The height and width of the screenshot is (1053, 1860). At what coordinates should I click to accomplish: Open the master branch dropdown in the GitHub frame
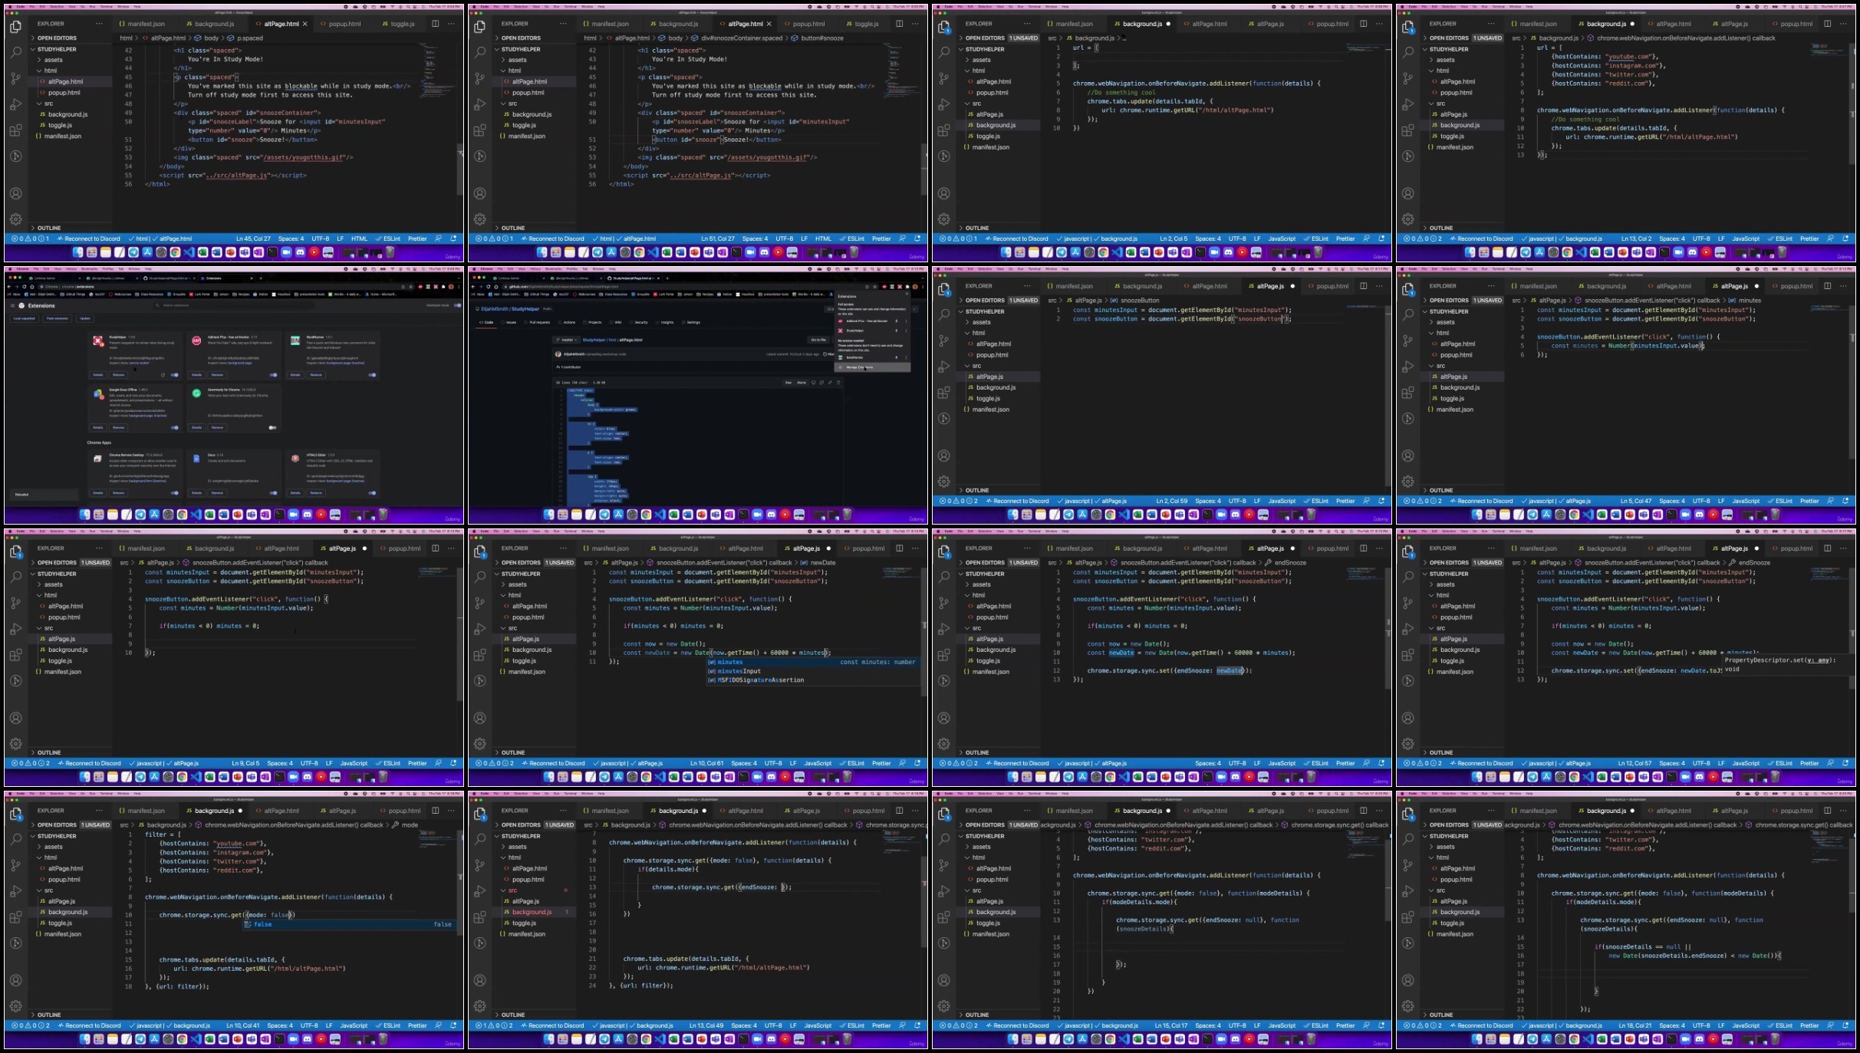pyautogui.click(x=566, y=340)
